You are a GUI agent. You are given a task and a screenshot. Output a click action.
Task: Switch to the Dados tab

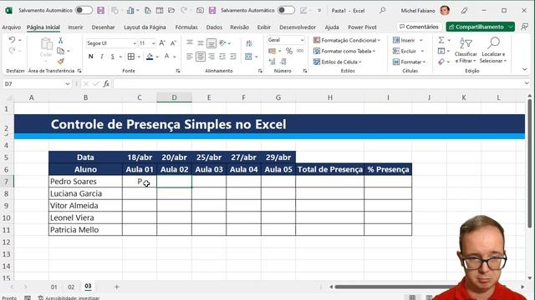(214, 27)
